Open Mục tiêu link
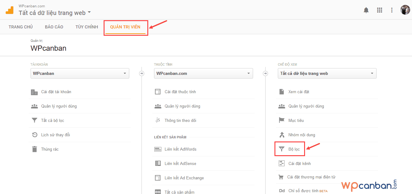Image resolution: width=412 pixels, height=194 pixels. 296,120
